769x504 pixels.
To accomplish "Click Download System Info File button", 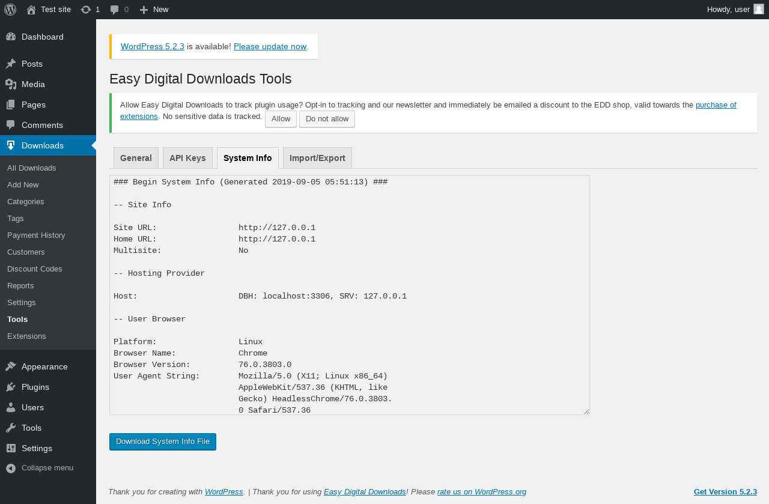I will click(x=163, y=442).
